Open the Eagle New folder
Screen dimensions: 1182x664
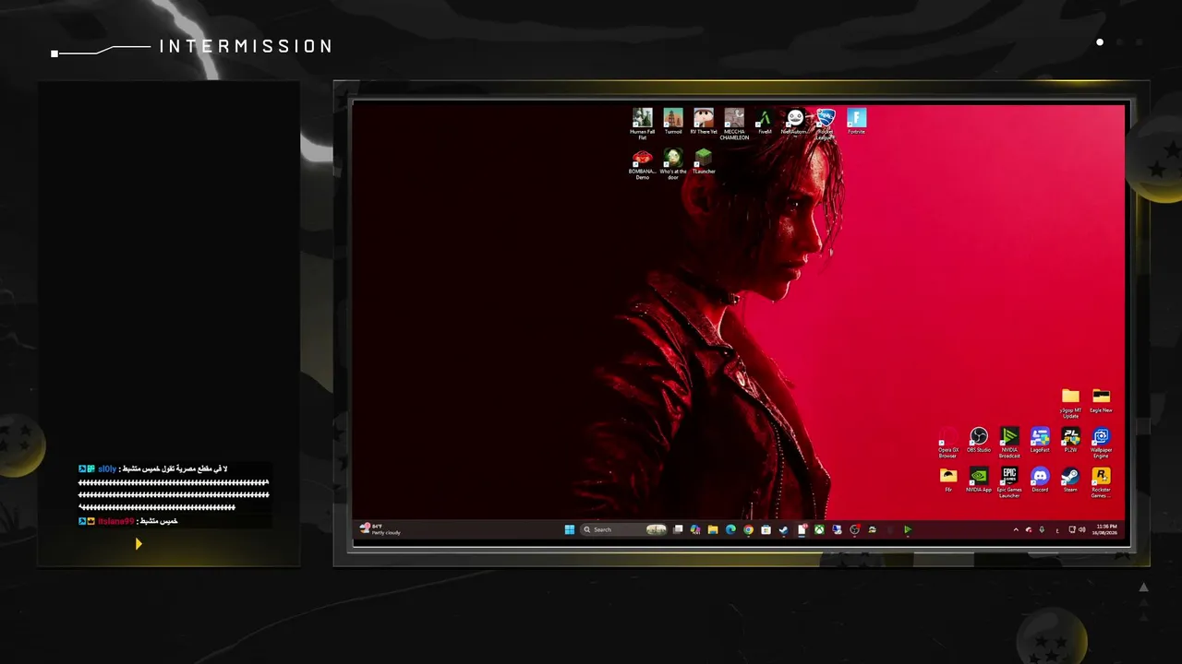[1101, 400]
